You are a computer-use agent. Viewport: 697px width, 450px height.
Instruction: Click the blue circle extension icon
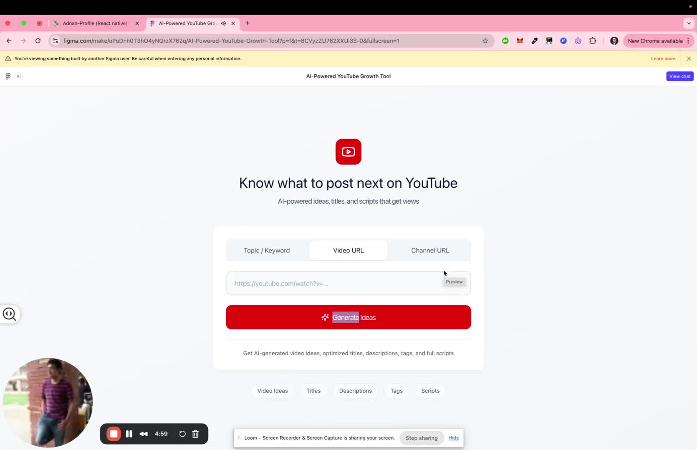click(563, 41)
